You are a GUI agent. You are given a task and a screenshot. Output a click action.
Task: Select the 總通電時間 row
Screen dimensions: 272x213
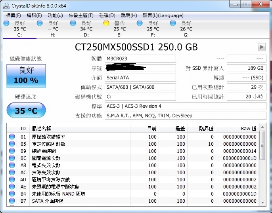pyautogui.click(x=133, y=151)
